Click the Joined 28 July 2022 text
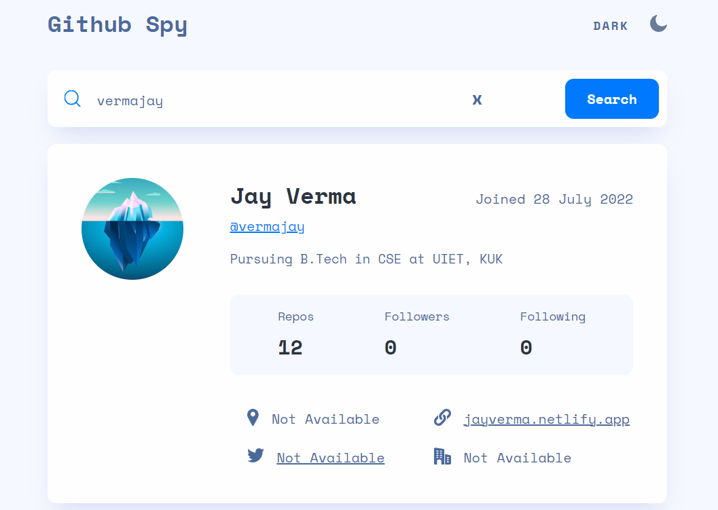Viewport: 718px width, 510px height. pos(554,200)
